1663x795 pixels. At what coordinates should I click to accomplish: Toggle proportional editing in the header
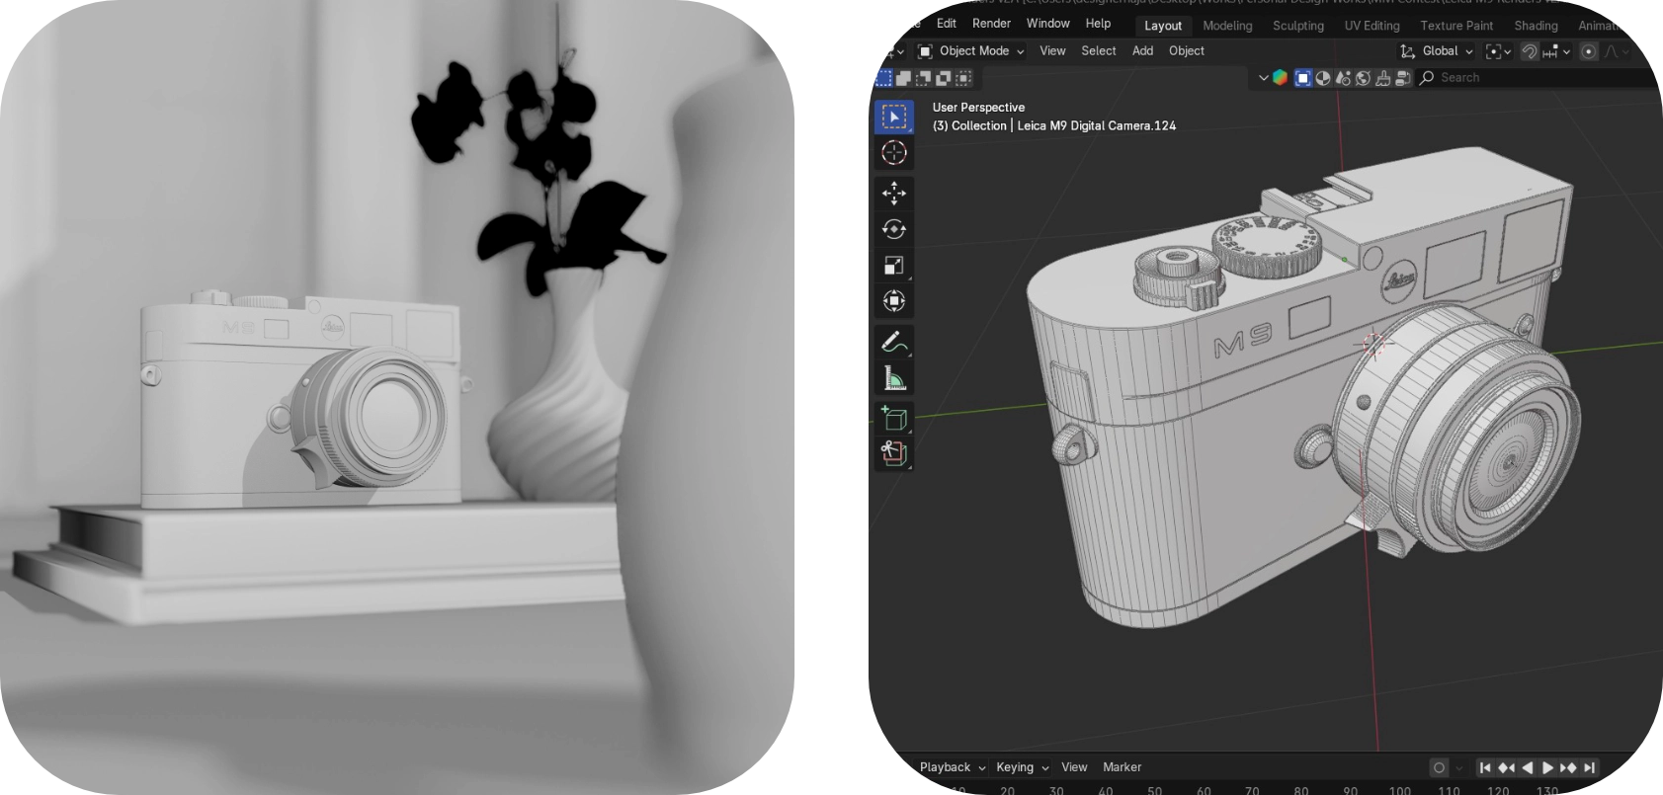click(1589, 51)
